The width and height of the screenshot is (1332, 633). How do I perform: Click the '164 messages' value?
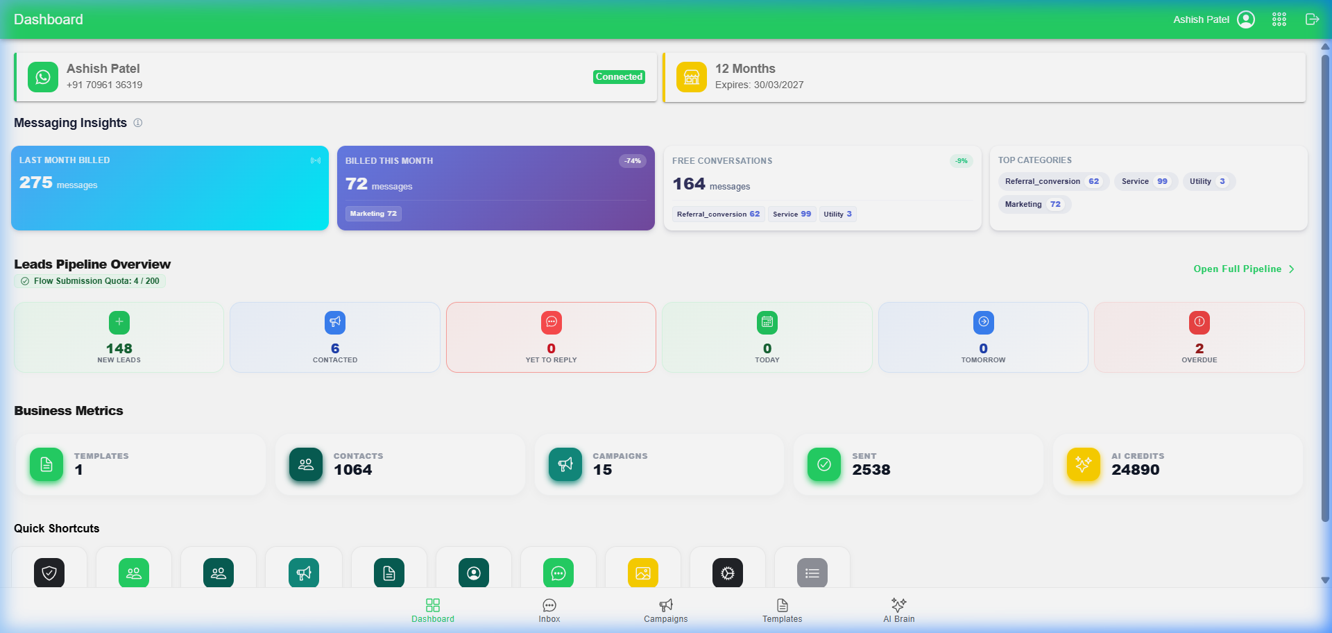click(711, 184)
